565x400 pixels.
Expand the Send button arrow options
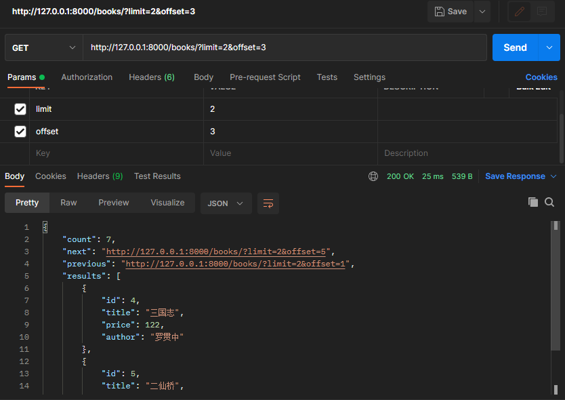(x=549, y=47)
